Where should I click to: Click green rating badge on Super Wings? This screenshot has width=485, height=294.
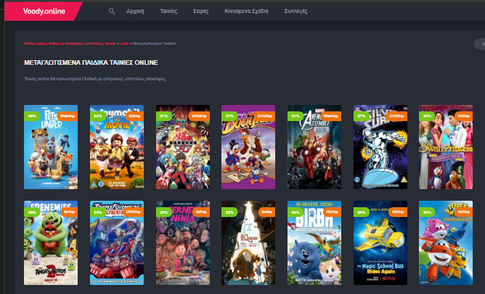point(427,212)
